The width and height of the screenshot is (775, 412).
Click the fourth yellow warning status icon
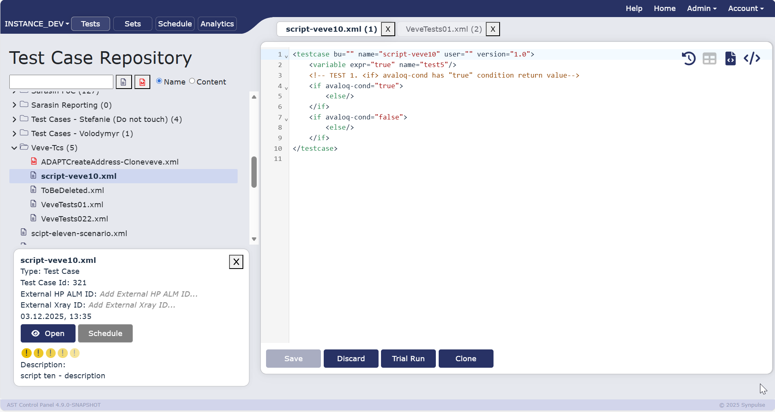tap(63, 353)
